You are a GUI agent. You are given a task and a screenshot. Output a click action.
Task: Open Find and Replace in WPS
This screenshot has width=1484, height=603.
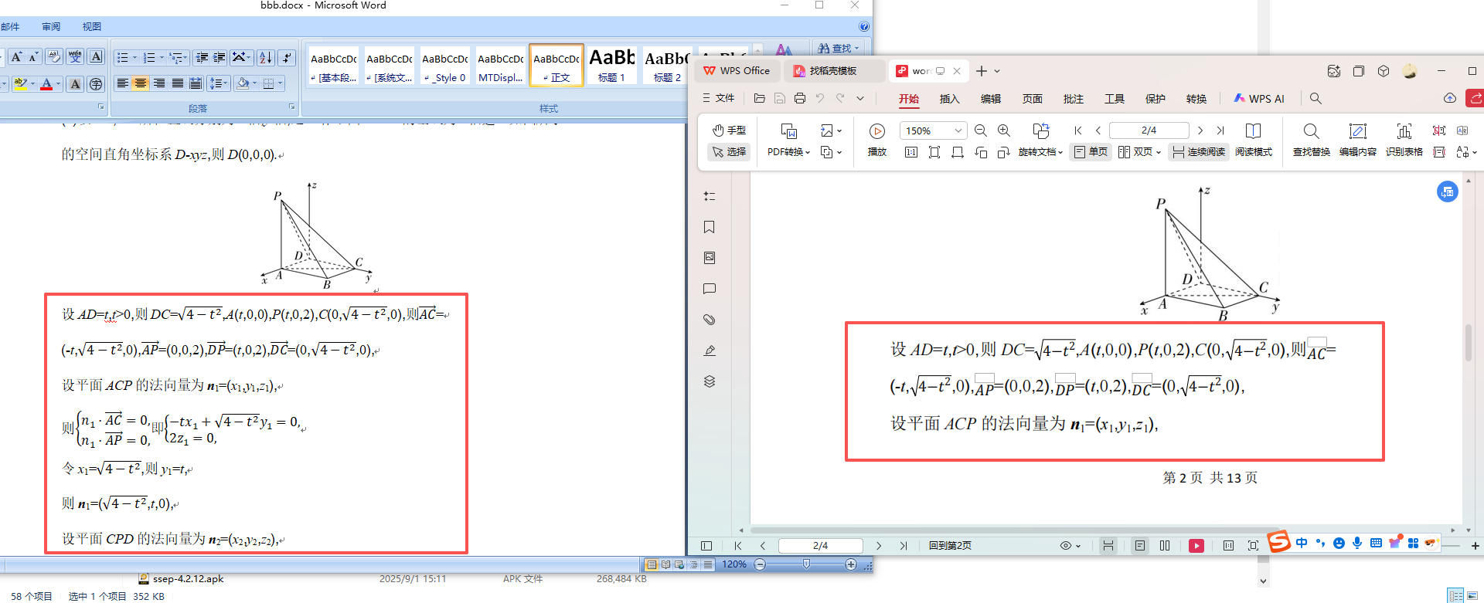1311,139
